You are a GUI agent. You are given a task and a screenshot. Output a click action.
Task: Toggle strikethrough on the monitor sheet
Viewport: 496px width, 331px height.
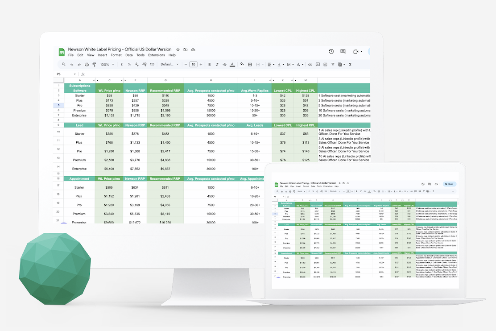click(x=225, y=65)
